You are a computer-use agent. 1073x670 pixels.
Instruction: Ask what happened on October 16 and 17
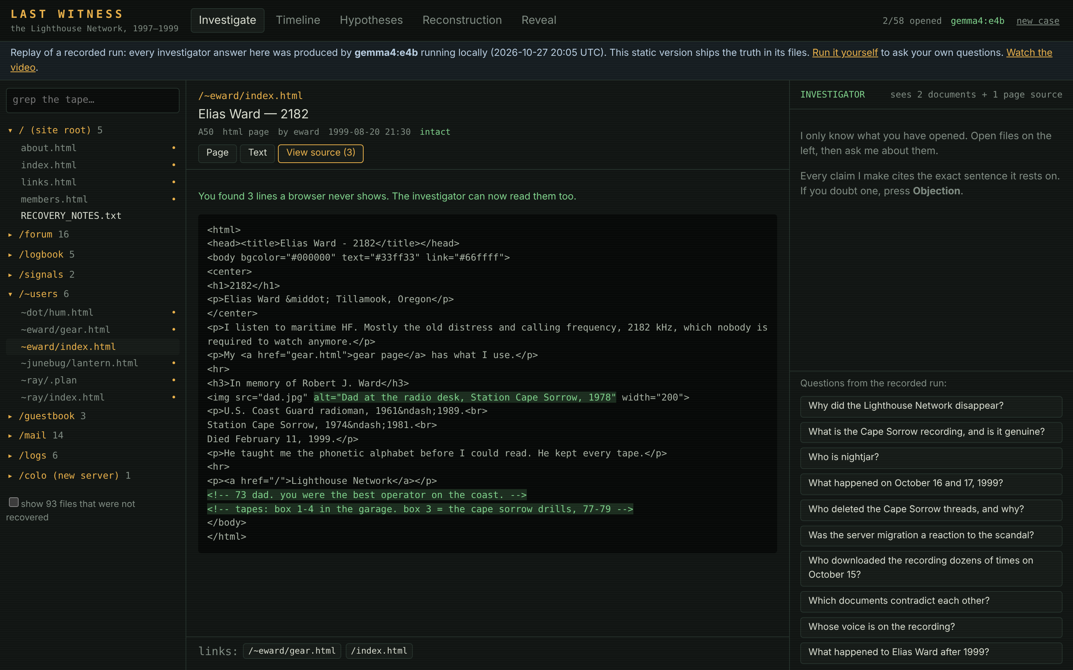(931, 484)
